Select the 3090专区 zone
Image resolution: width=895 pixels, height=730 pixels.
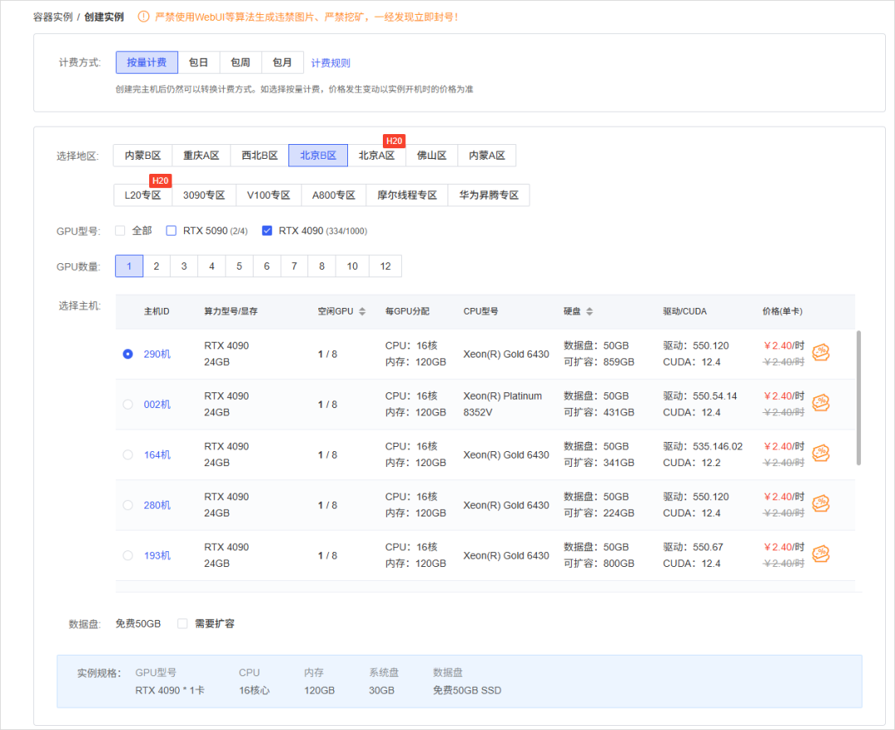[x=204, y=195]
